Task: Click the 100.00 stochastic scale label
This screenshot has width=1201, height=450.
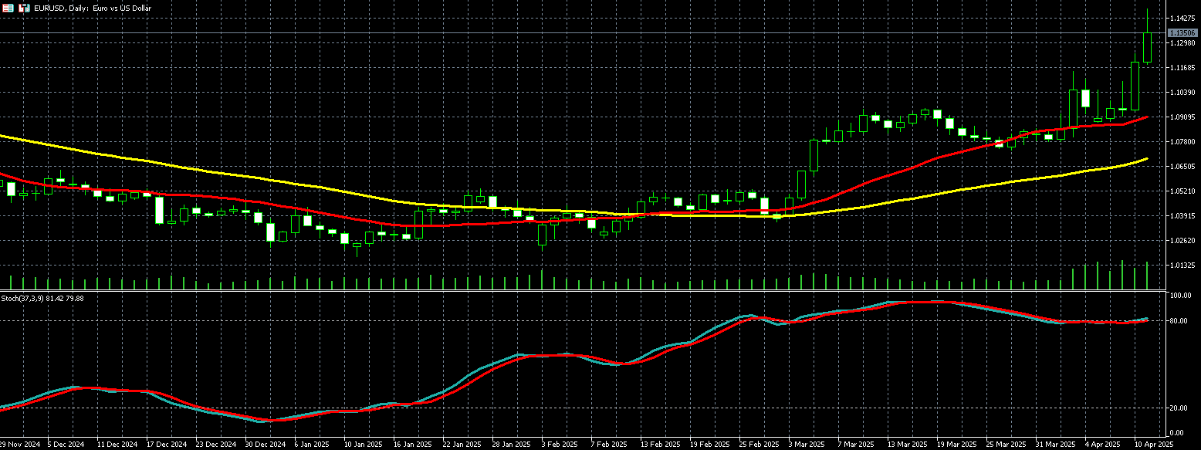Action: pos(1181,296)
